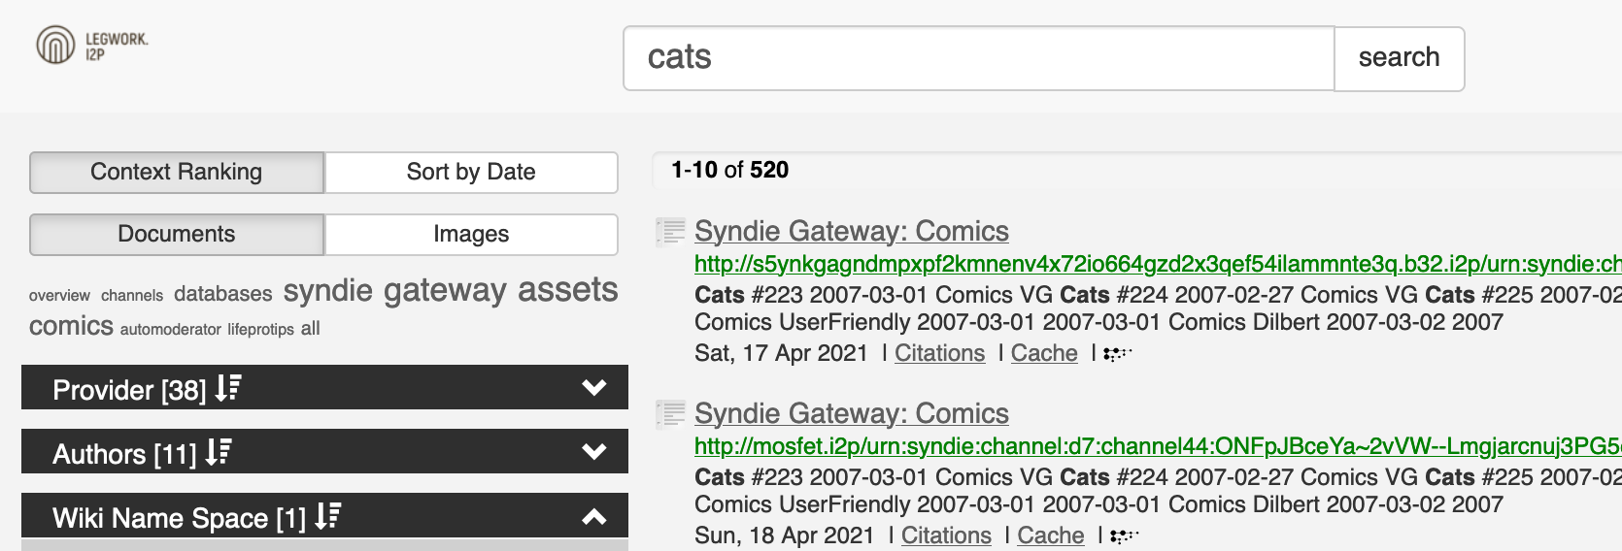Switch to Sort by Date
This screenshot has height=551, width=1622.
pos(471,173)
